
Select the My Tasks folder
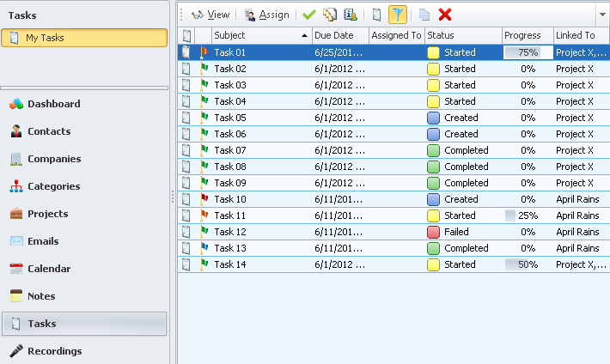84,38
